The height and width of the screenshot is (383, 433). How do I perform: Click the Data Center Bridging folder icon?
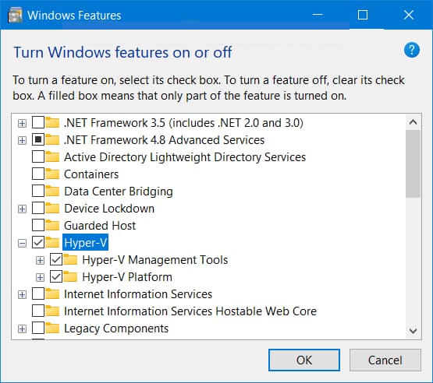coord(52,191)
